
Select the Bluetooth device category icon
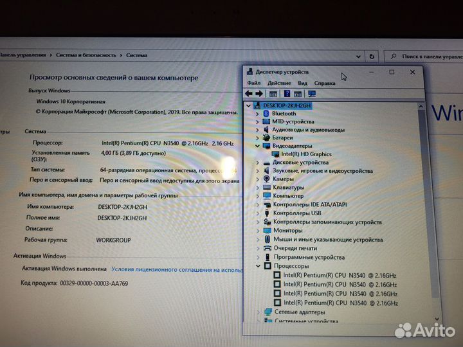coord(266,113)
